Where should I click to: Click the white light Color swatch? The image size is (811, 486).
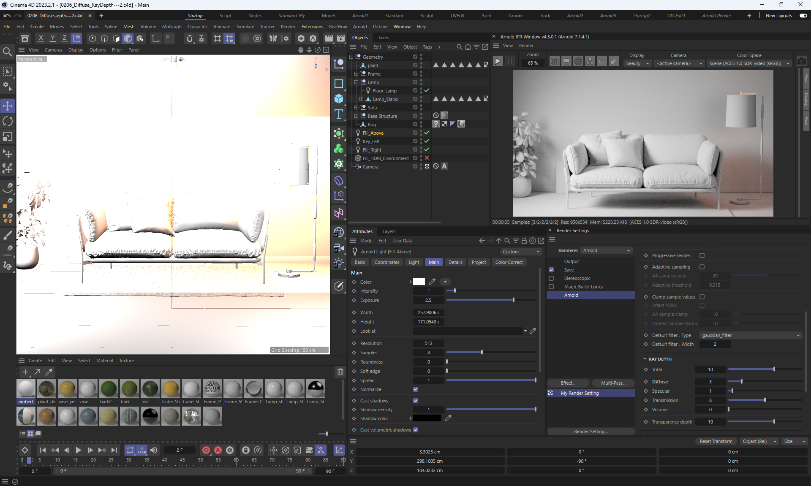[419, 282]
